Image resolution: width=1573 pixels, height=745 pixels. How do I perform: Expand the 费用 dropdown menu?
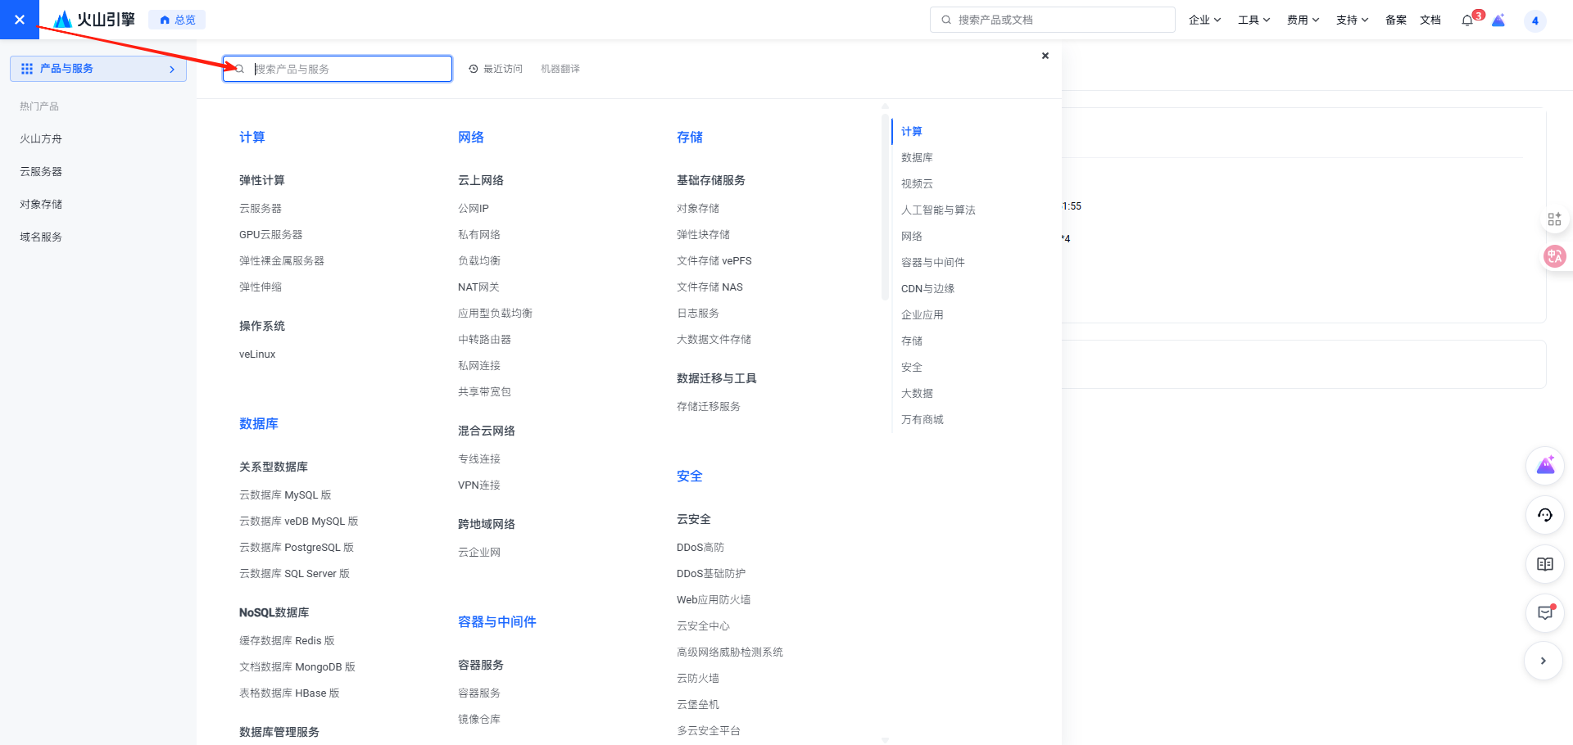1303,20
